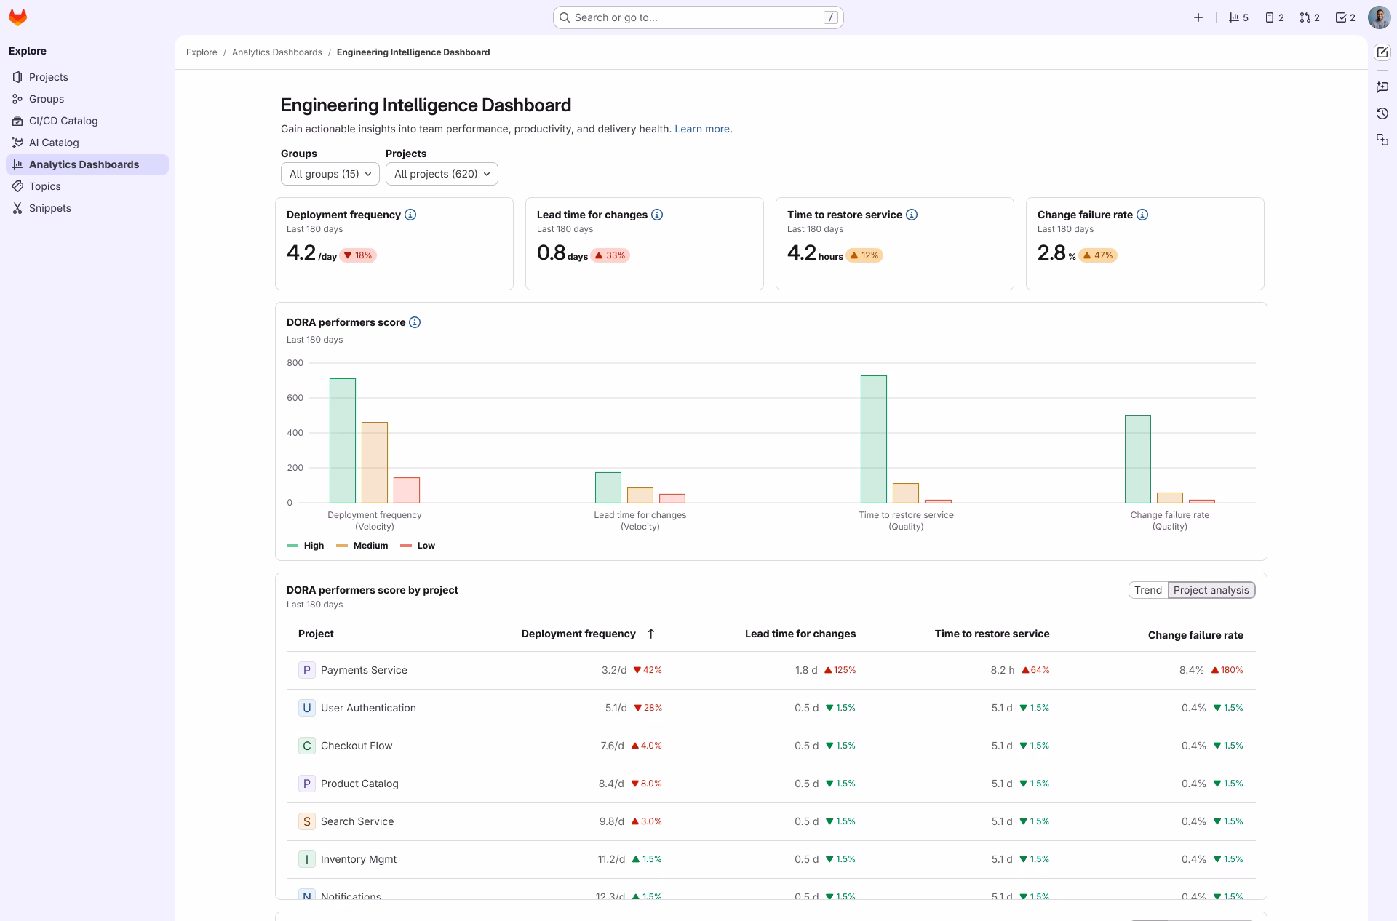
Task: Switch to Project analysis view
Action: pos(1211,590)
